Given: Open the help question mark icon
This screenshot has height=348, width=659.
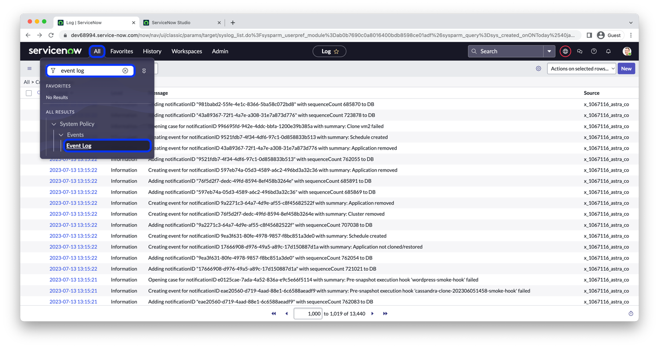Looking at the screenshot, I should click(594, 51).
